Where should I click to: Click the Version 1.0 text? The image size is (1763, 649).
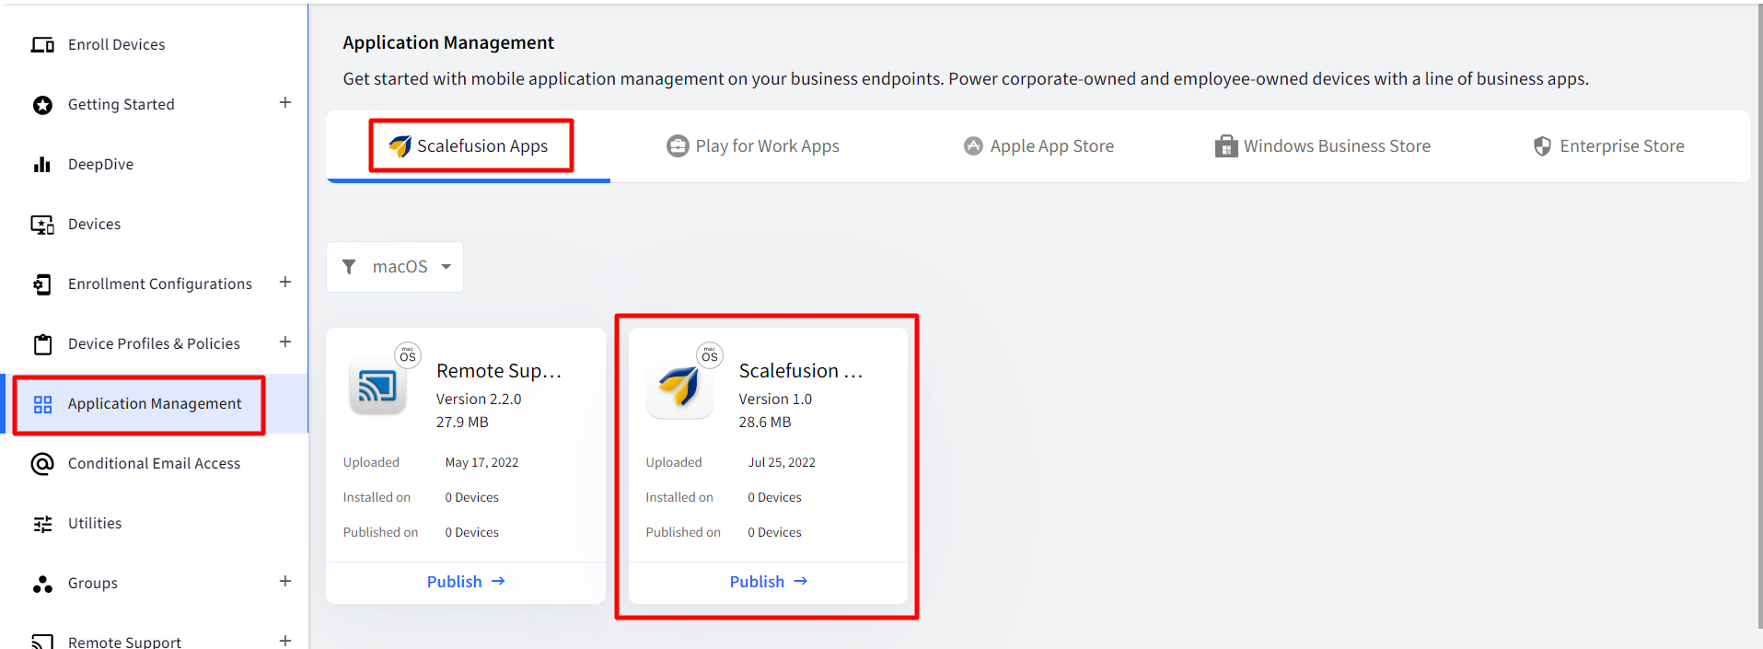pos(775,400)
